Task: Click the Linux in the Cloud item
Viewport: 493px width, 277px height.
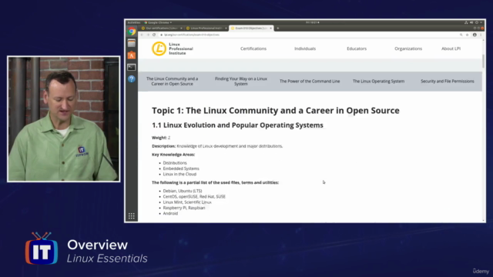Action: point(179,175)
